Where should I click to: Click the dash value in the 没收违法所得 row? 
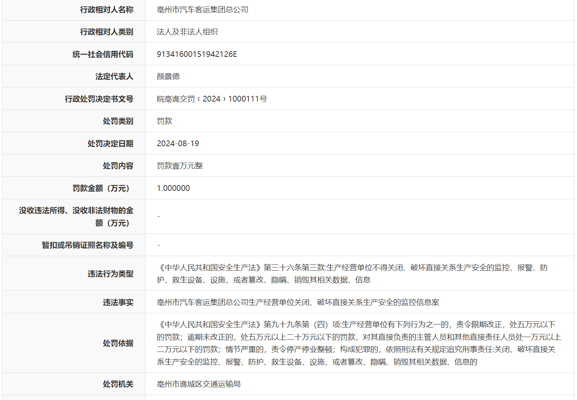158,216
